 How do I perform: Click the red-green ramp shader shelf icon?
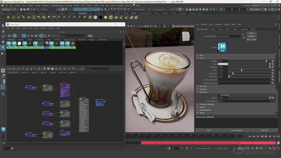(x=90, y=17)
